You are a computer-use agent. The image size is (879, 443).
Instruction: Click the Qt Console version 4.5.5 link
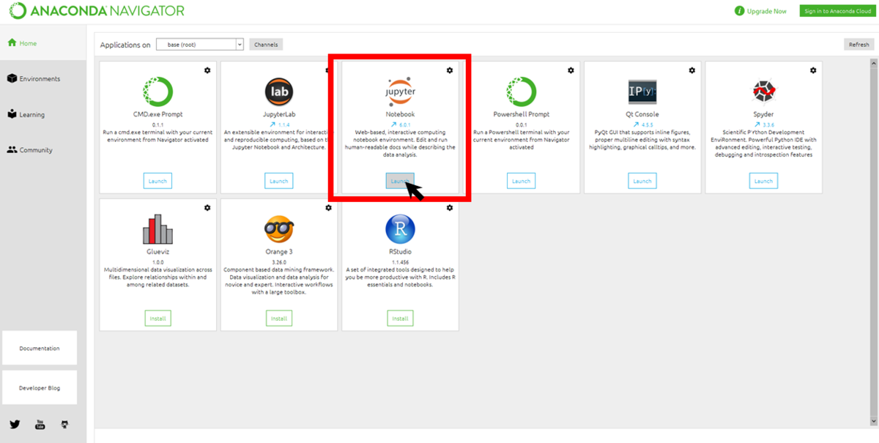[642, 125]
